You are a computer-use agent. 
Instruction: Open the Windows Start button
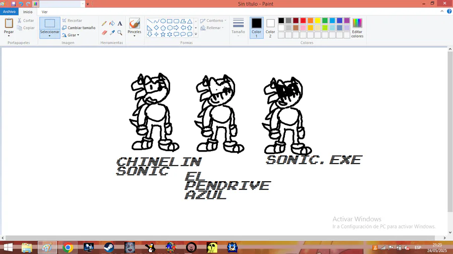tap(8, 247)
